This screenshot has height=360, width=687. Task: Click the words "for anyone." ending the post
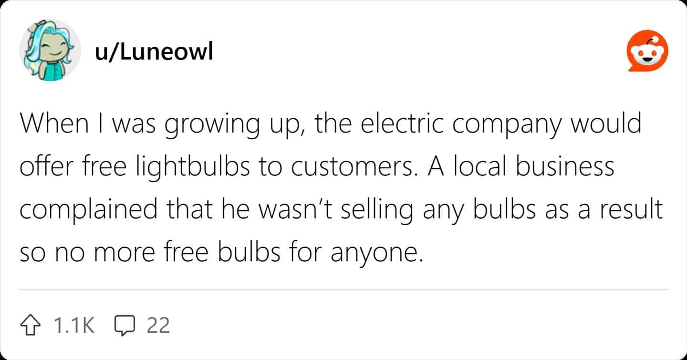pos(355,252)
